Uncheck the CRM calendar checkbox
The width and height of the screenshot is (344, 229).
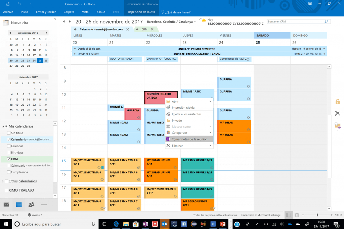click(x=9, y=159)
